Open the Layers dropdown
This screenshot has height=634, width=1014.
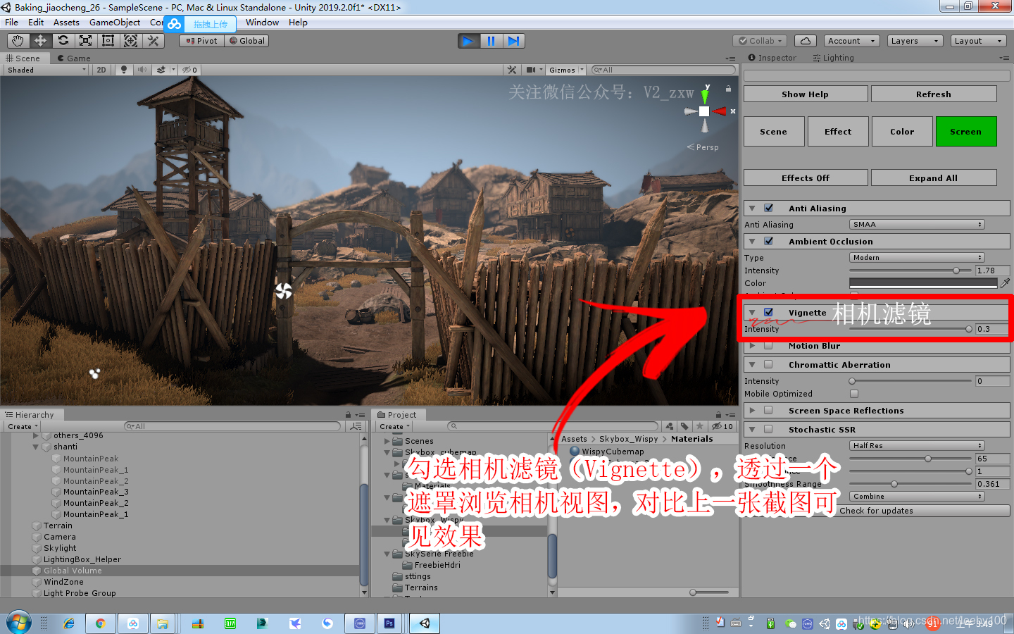pyautogui.click(x=915, y=41)
